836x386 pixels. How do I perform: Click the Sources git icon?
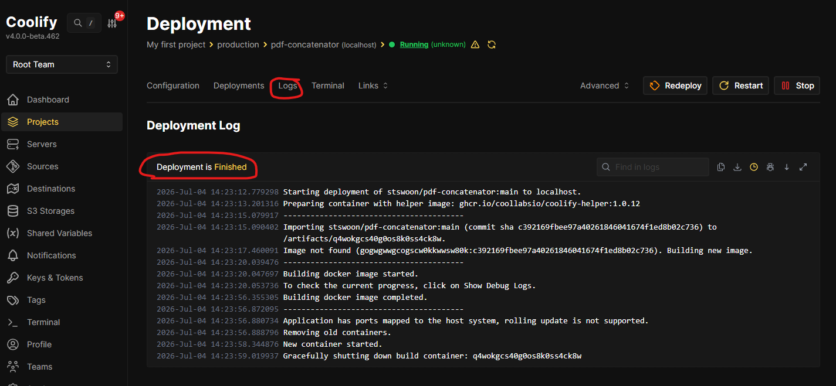(x=13, y=166)
